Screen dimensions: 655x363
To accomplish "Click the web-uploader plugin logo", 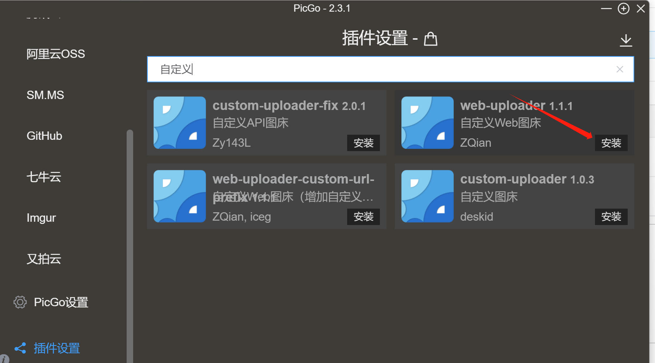I will [428, 123].
